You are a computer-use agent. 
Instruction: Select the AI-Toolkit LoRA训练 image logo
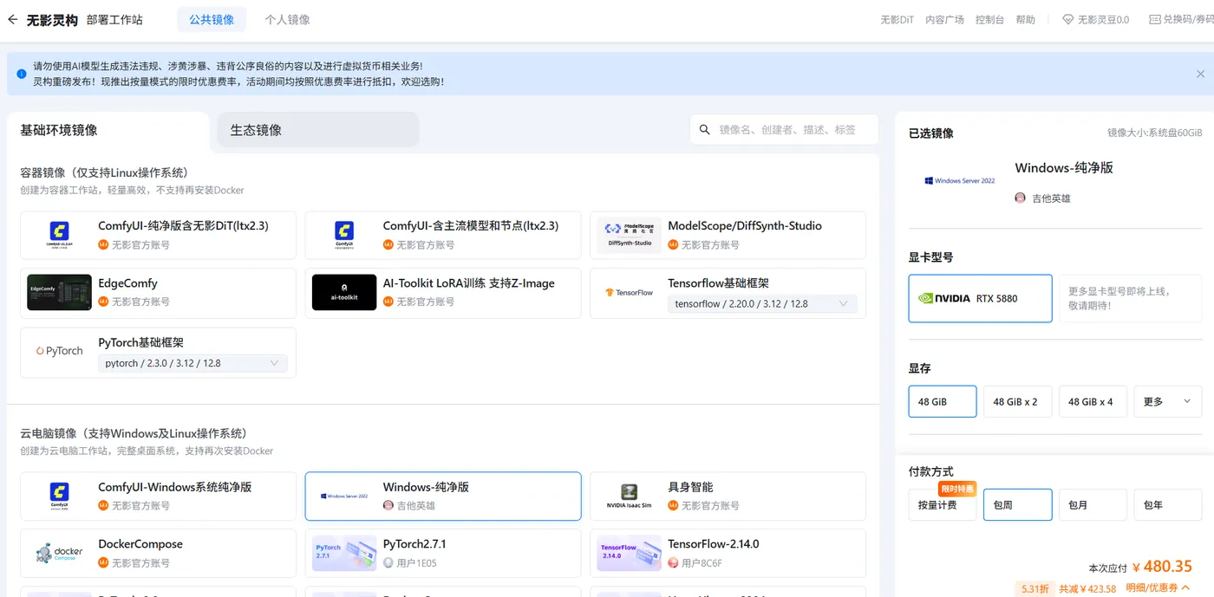pos(344,292)
